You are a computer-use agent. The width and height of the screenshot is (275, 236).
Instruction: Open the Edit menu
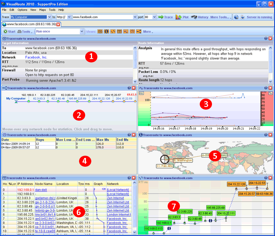(12, 10)
